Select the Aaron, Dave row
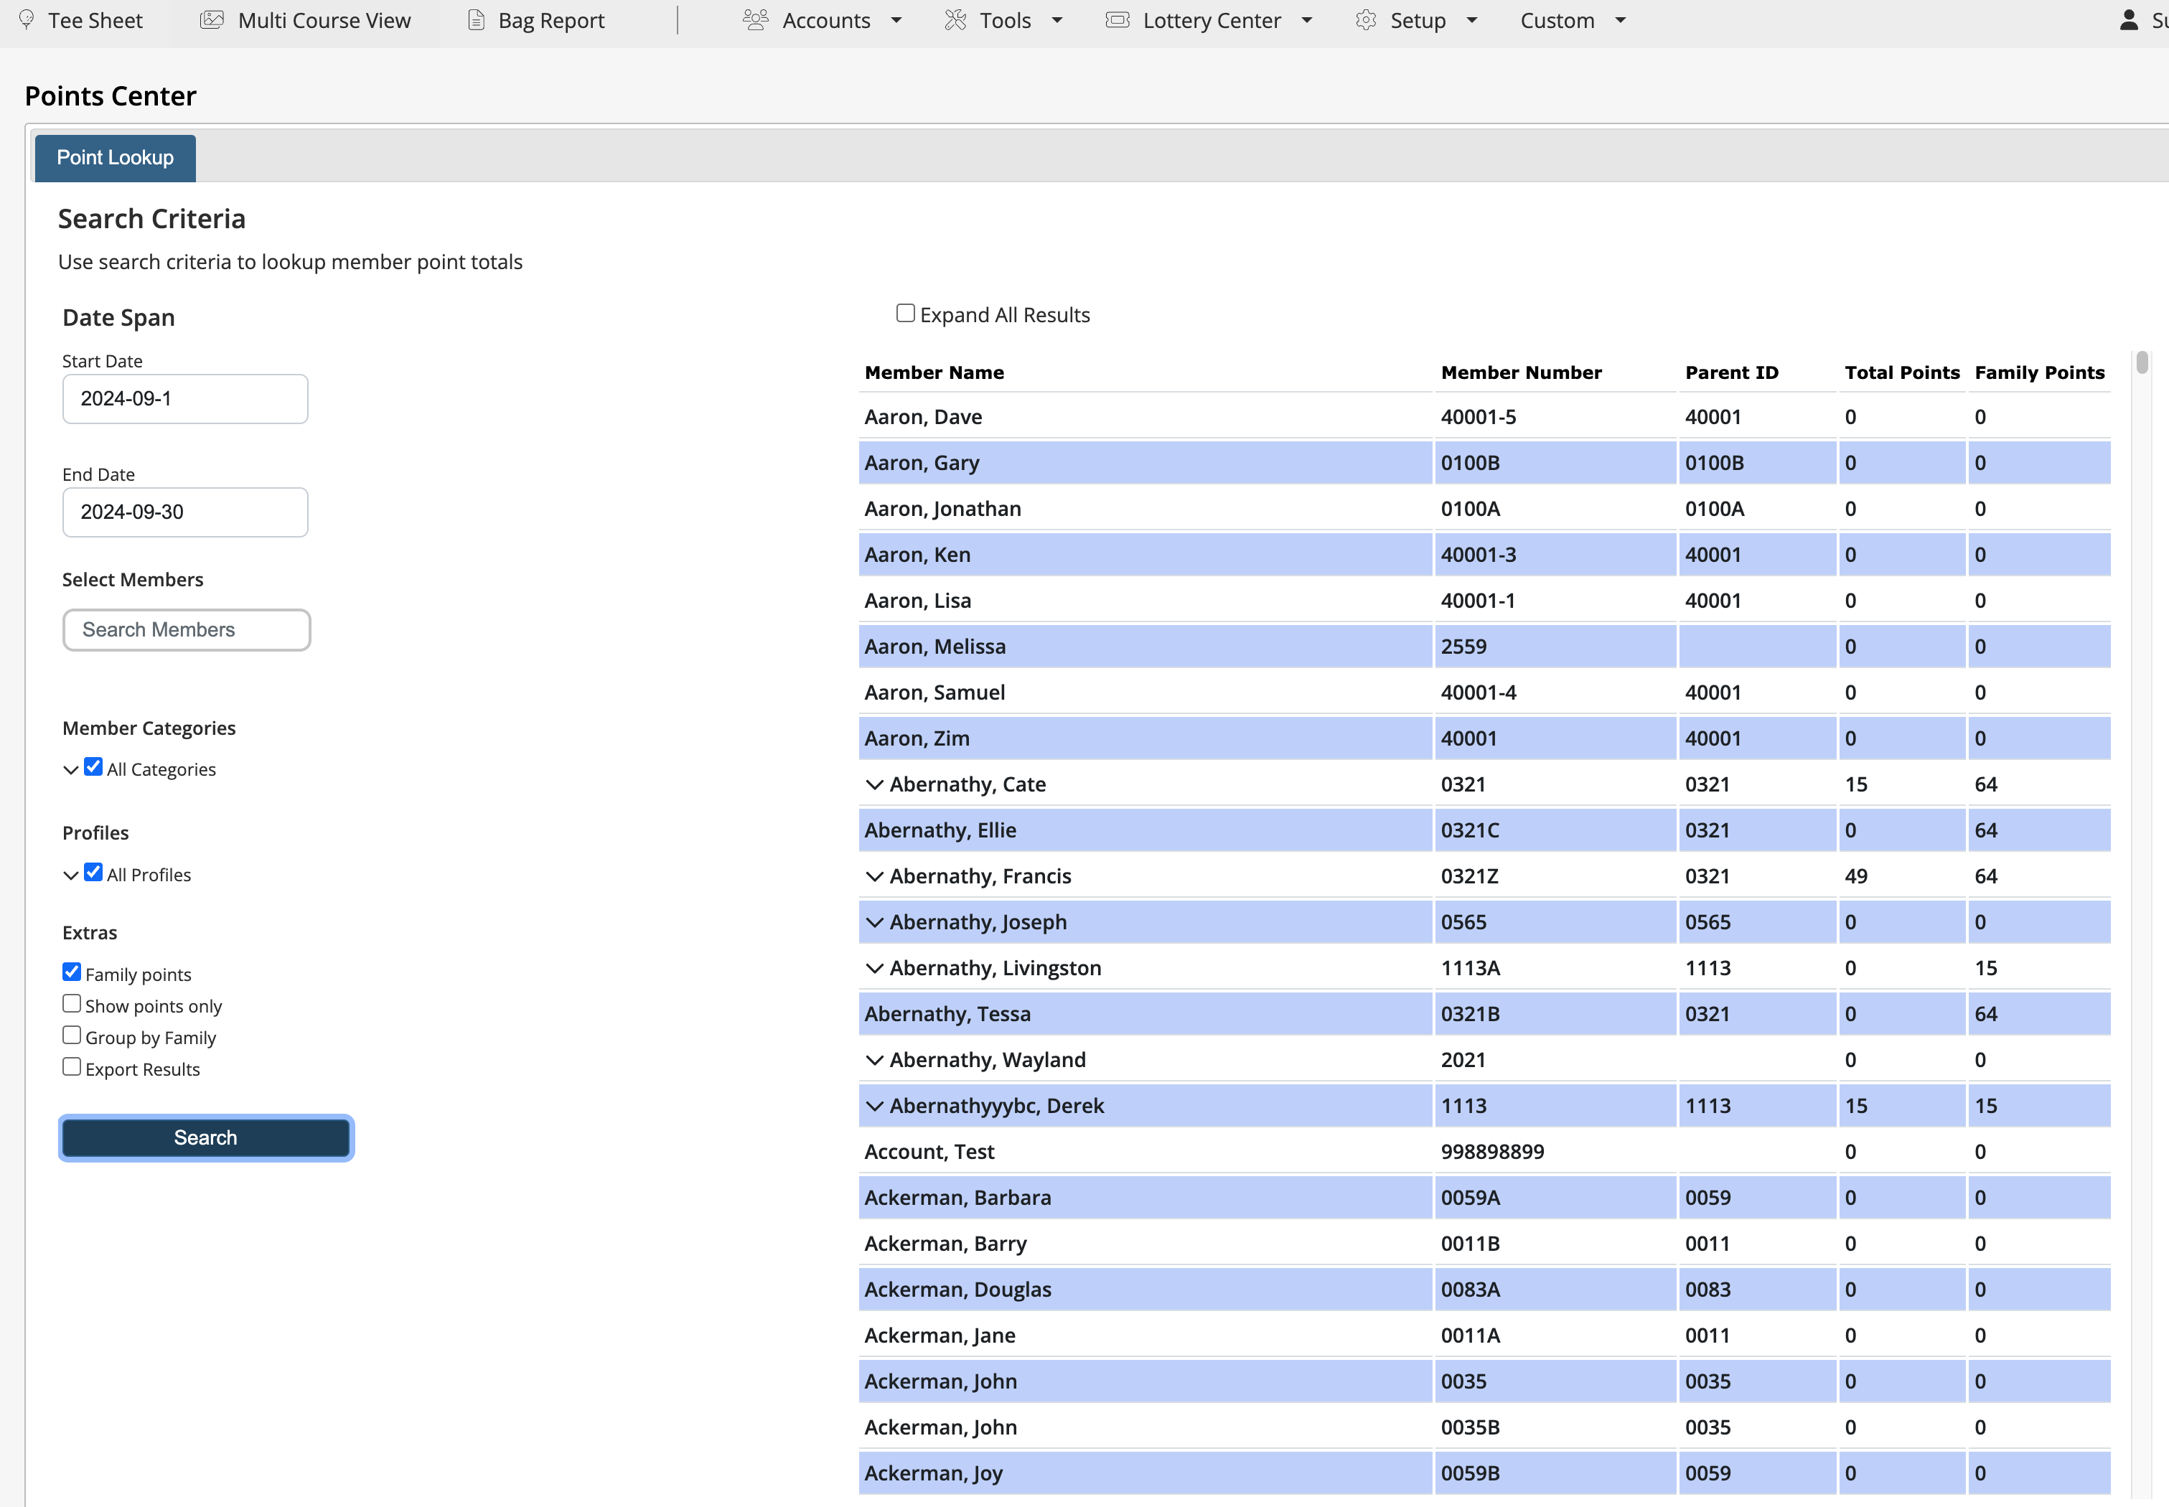 [1484, 418]
